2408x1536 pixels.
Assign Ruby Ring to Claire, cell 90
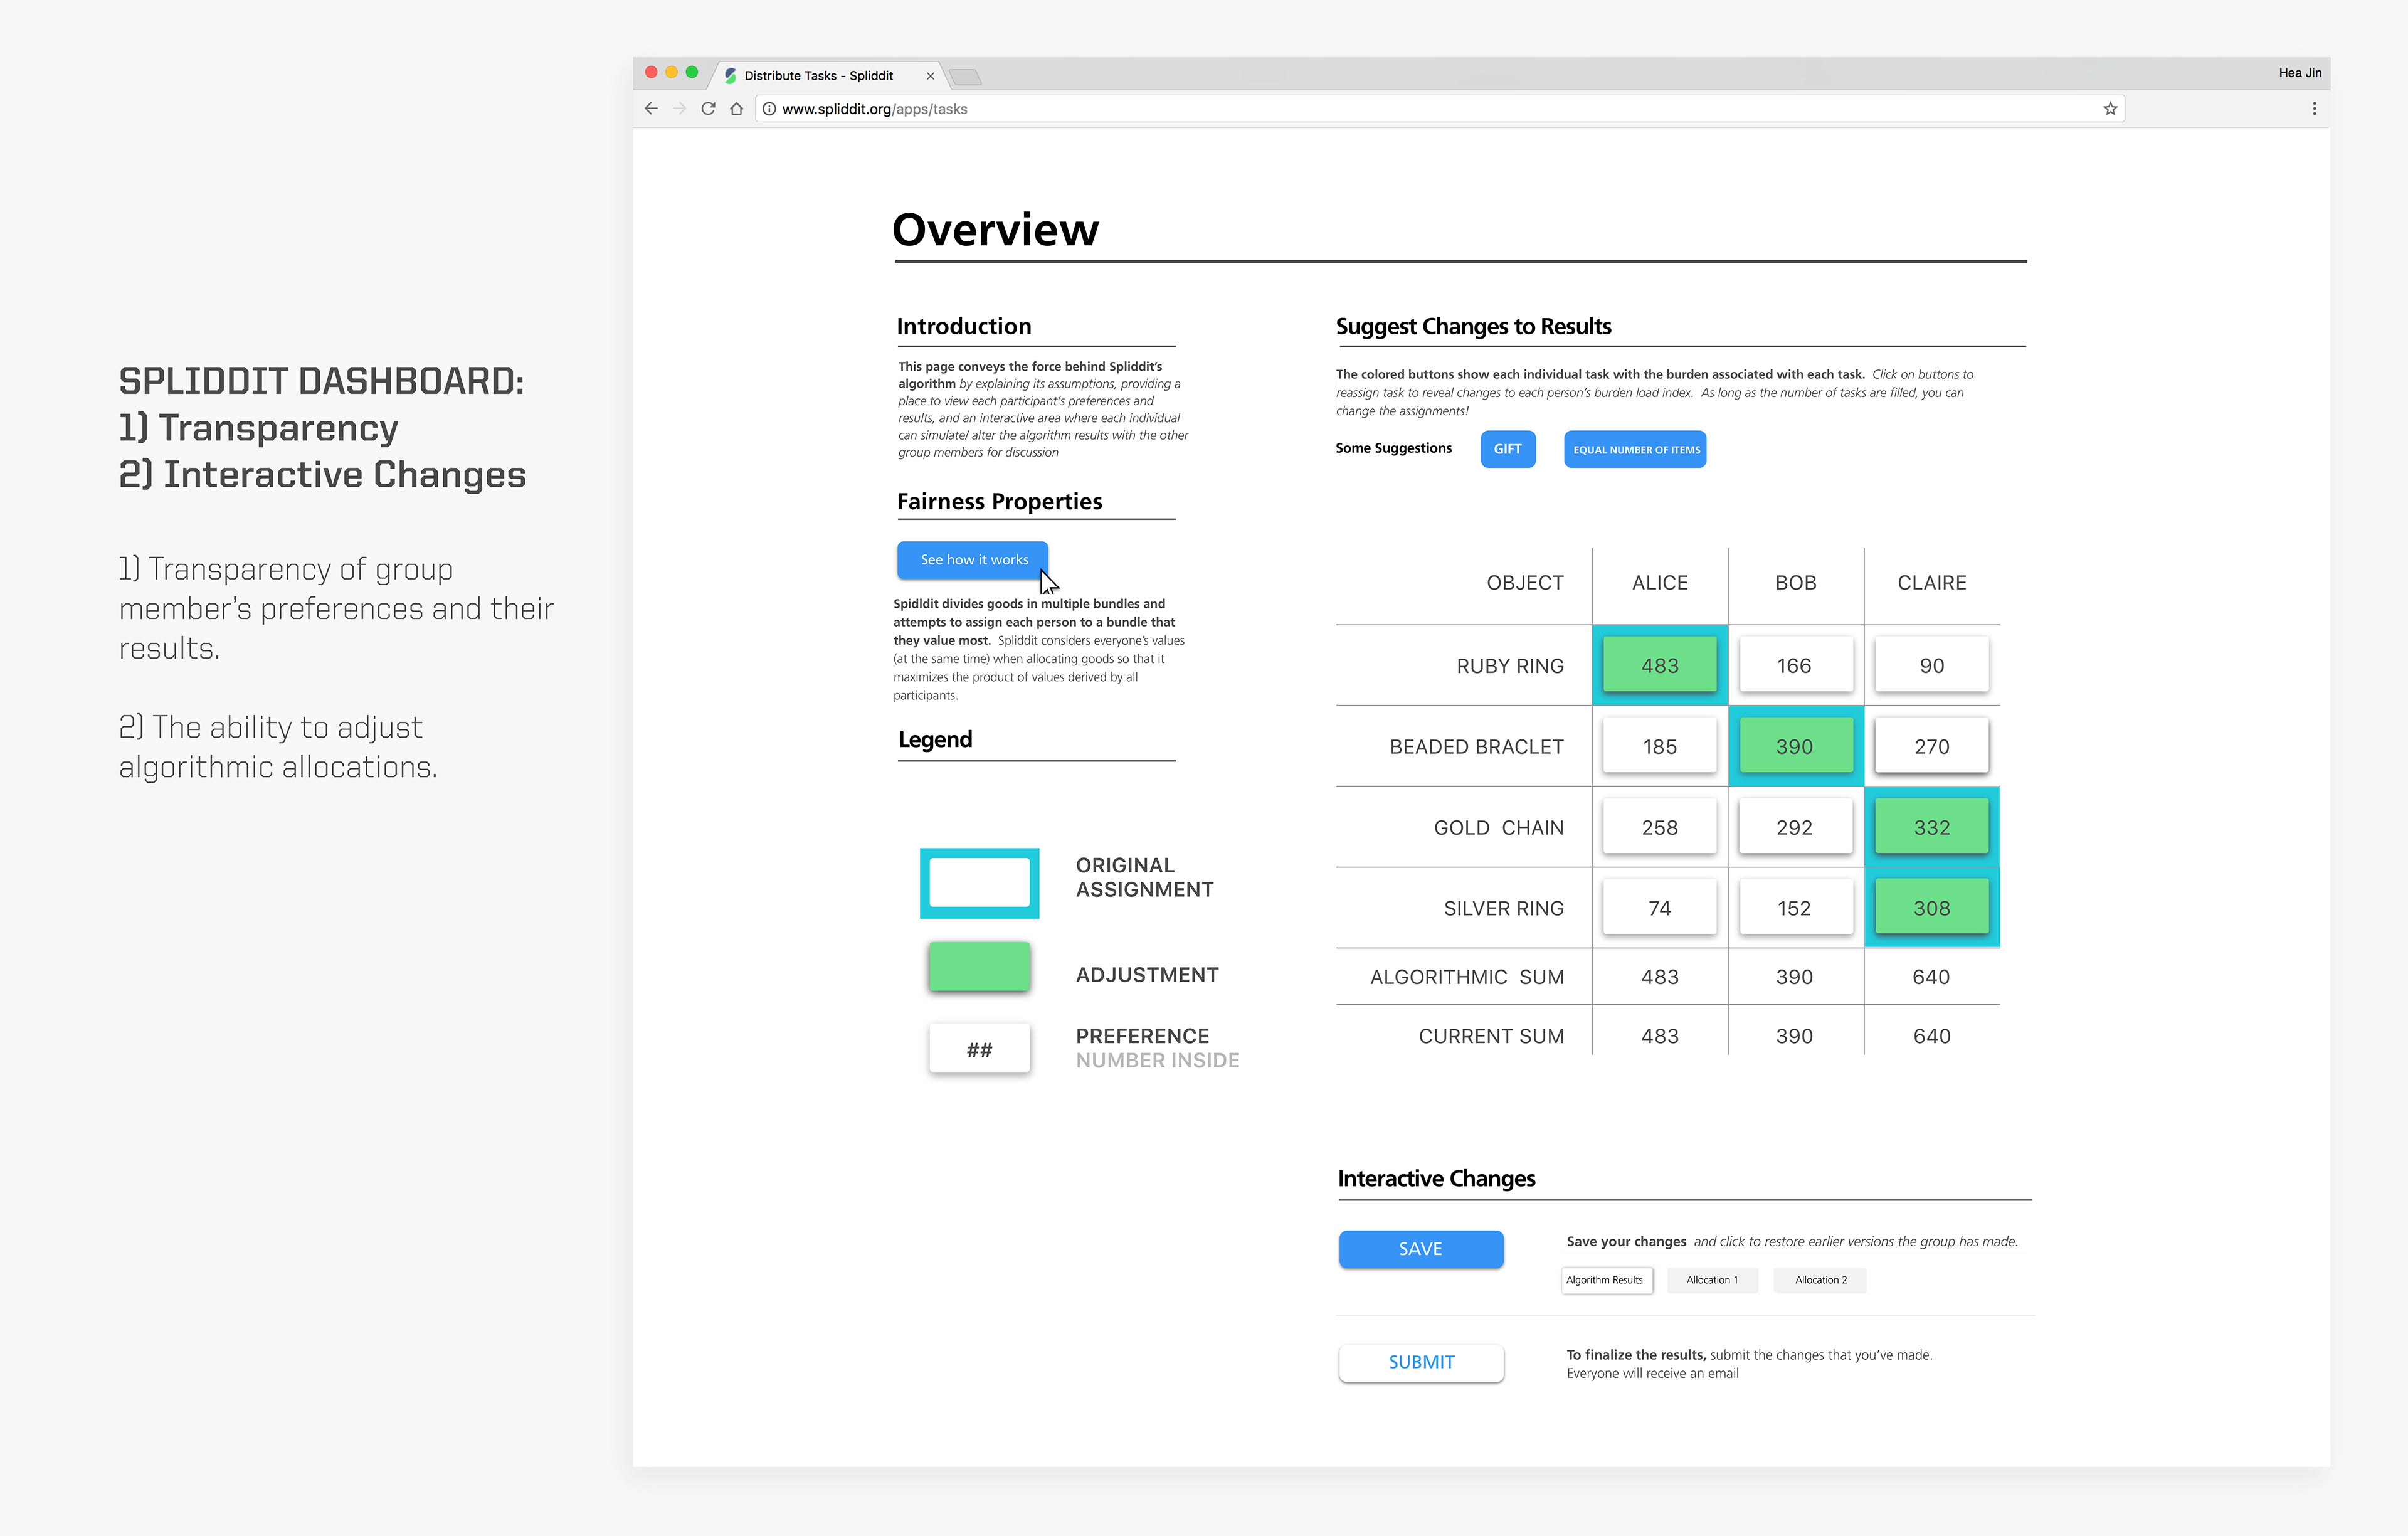tap(1932, 665)
